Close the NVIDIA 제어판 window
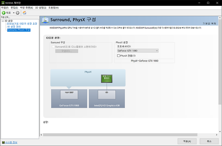Viewport: 222px width, 146px height. tap(217, 3)
